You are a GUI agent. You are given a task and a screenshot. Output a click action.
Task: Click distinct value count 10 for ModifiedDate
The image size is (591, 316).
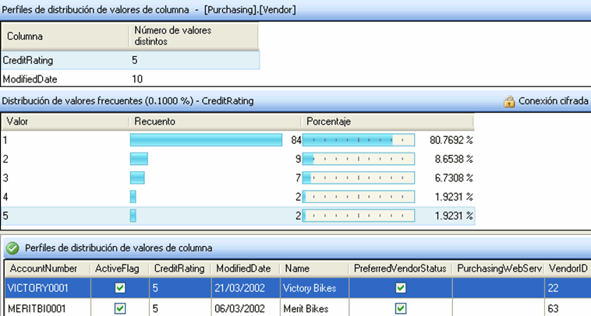point(137,79)
